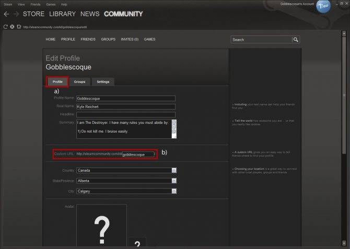Screen dimensions: 350x249
Task: Open the State/Province dropdown showing Alberta
Action: tap(126, 181)
